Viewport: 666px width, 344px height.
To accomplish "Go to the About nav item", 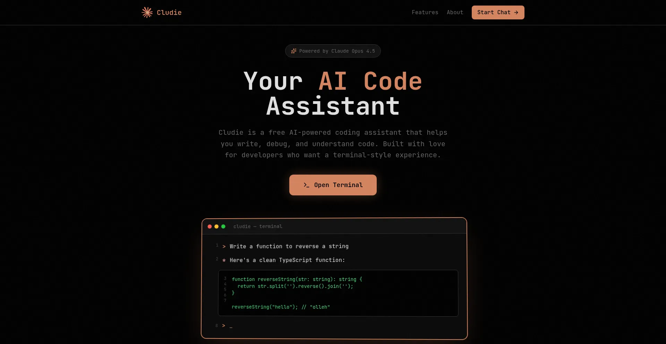I will pyautogui.click(x=455, y=12).
